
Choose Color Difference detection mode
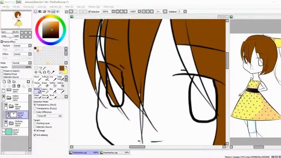point(35,112)
